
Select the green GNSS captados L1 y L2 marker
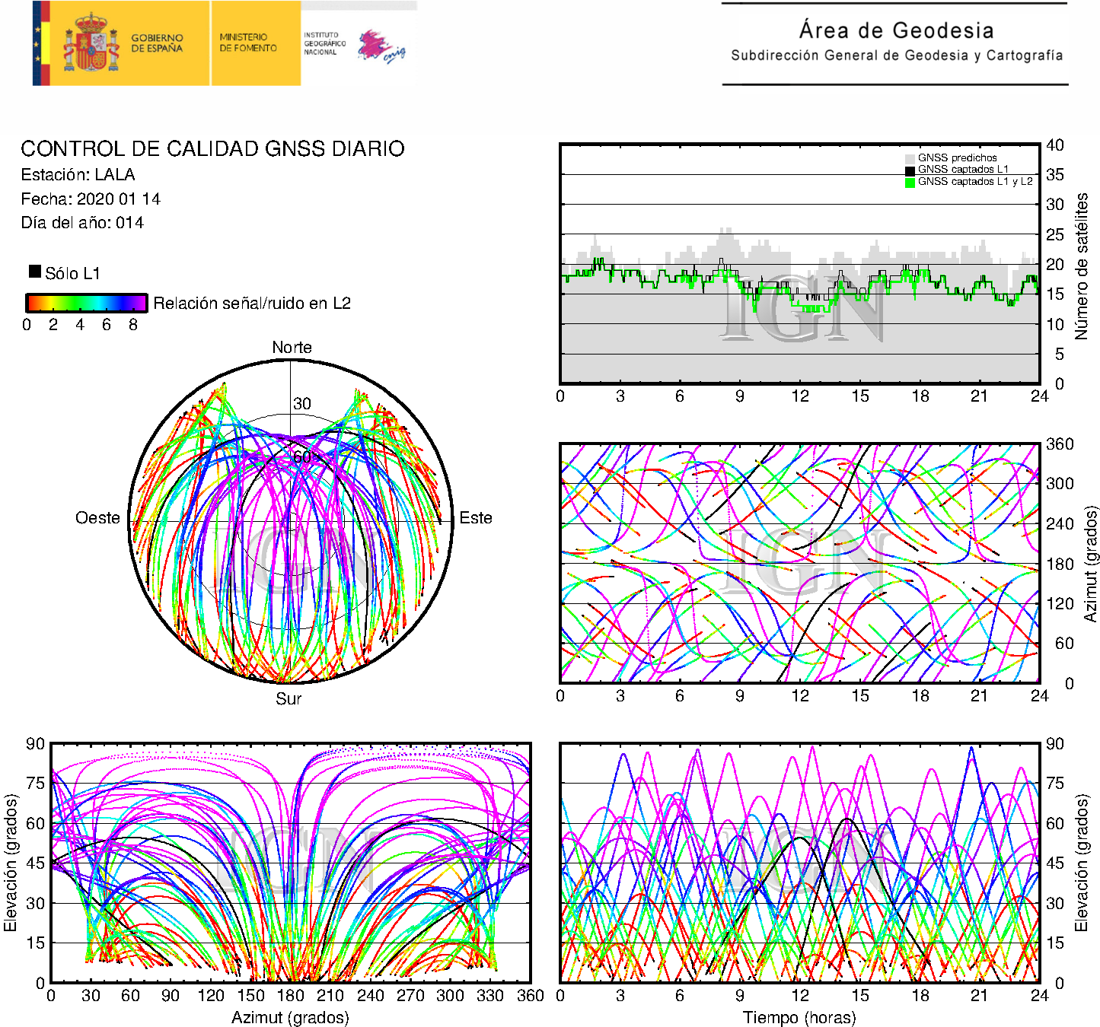click(x=910, y=182)
